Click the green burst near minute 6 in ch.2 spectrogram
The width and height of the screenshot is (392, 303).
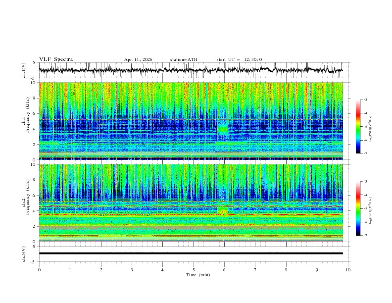(222, 210)
